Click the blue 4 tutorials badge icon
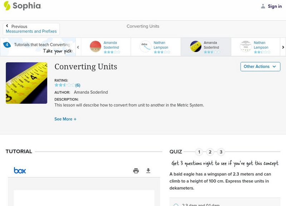This screenshot has height=206, width=286. (7, 45)
